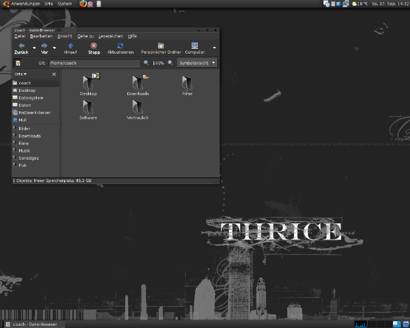Zoom in with the plus magnifier
The width and height of the screenshot is (410, 328).
pyautogui.click(x=170, y=63)
